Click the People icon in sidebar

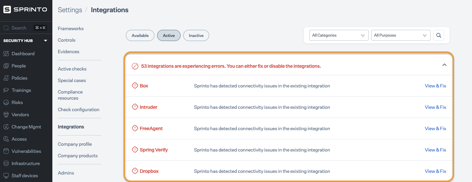pos(6,66)
